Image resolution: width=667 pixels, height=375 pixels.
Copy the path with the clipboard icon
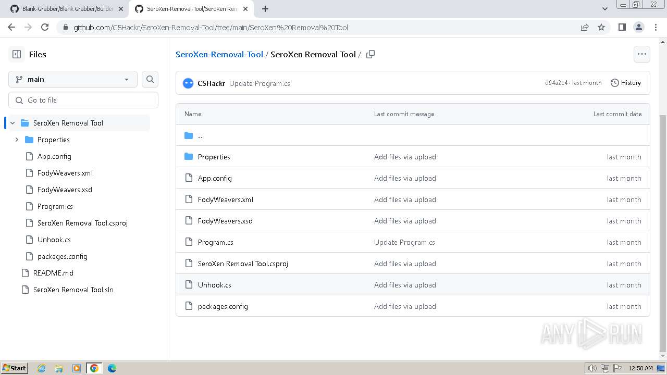(x=370, y=54)
